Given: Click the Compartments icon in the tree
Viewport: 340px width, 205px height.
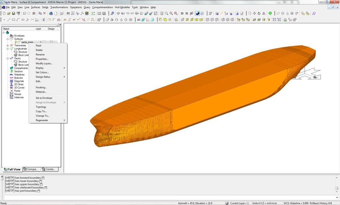Looking at the screenshot, I should coord(12,68).
